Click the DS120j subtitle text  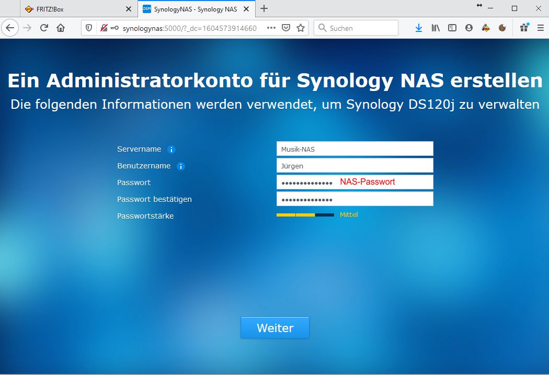(275, 105)
